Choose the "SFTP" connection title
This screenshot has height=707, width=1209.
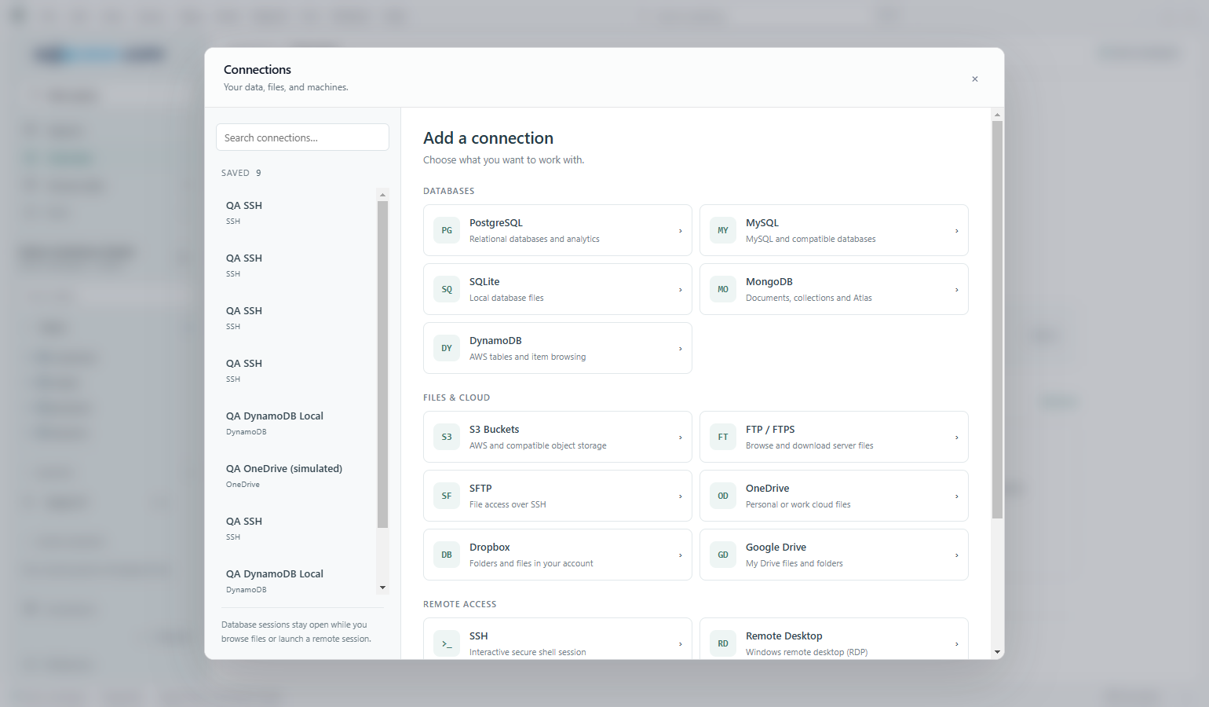tap(480, 489)
